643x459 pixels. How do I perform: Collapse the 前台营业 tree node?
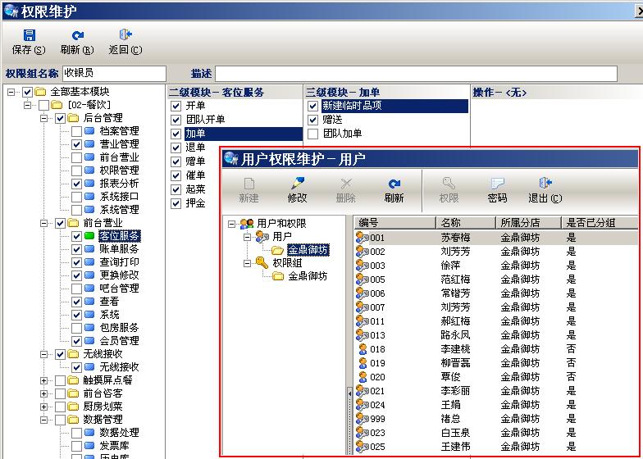pyautogui.click(x=44, y=223)
